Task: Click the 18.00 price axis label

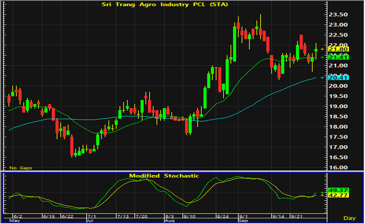Action: click(x=338, y=127)
